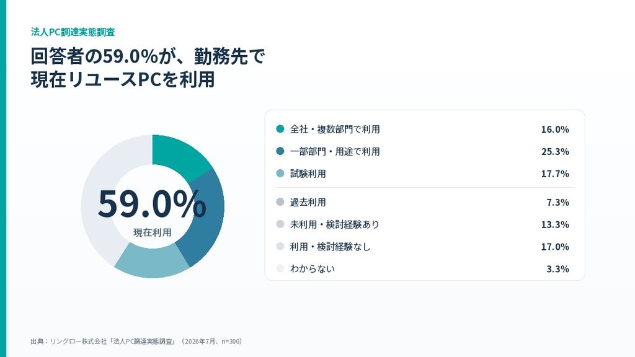
Task: Click the わからない legend dot
Action: coord(280,268)
